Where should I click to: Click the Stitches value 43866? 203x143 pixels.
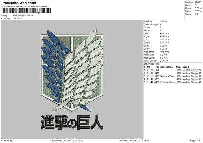tap(198, 2)
